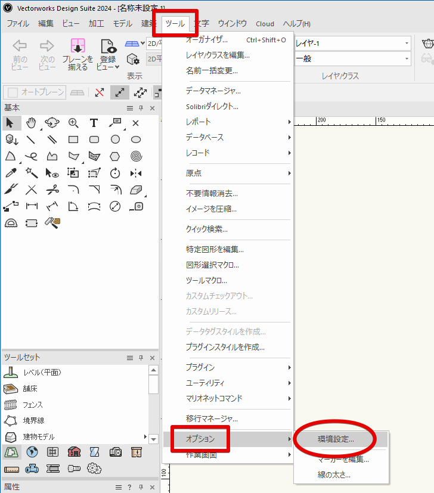
Task: Click the 次のビュー button
Action: [x=47, y=54]
